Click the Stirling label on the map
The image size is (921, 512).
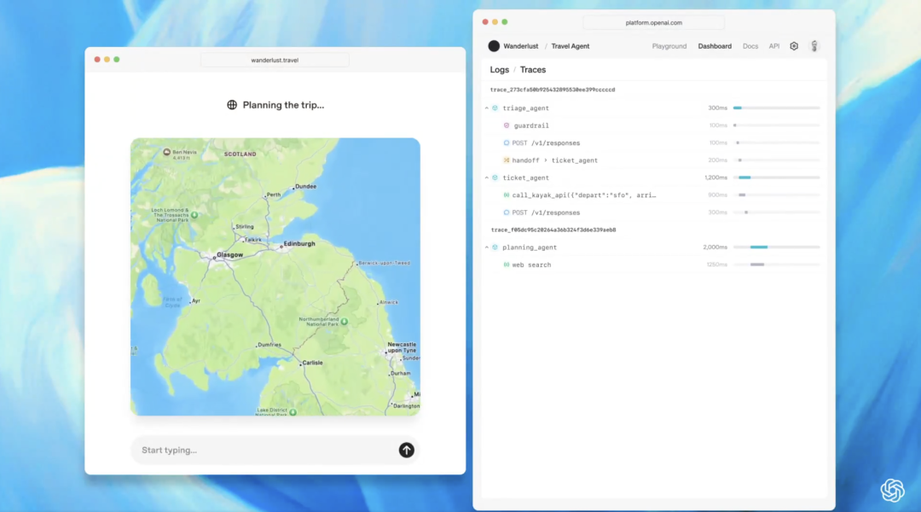245,226
